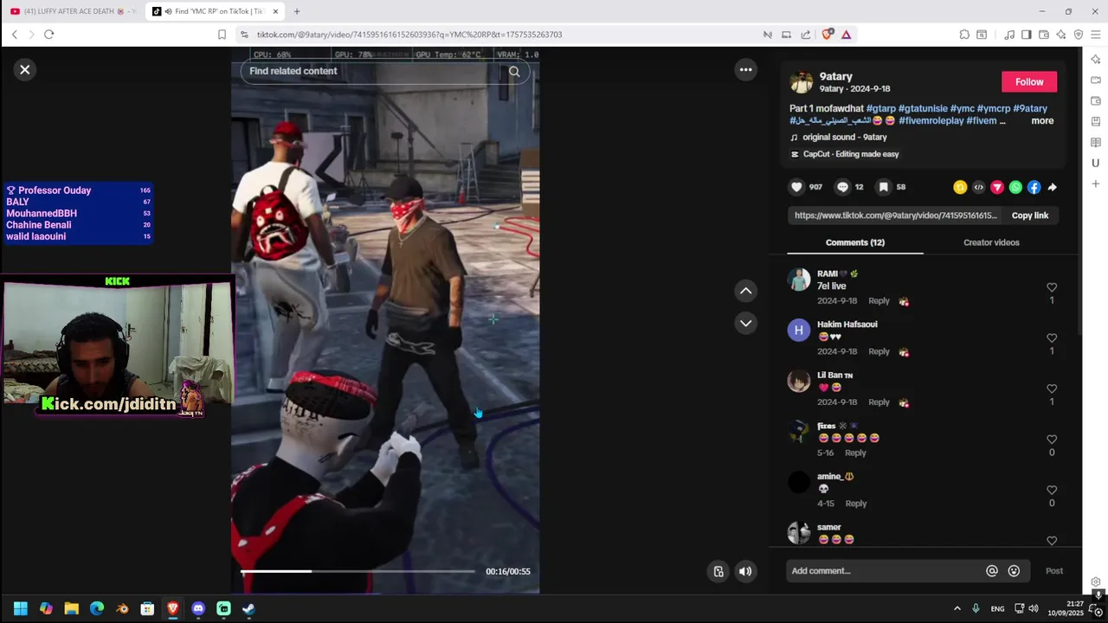Image resolution: width=1108 pixels, height=623 pixels.
Task: Click the yellow repost share icon
Action: (x=960, y=187)
